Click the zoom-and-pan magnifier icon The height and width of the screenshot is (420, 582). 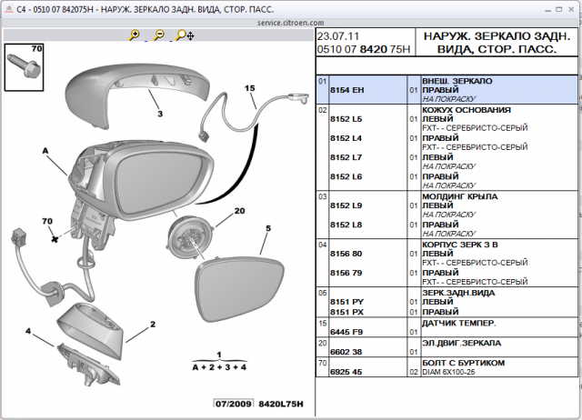183,35
